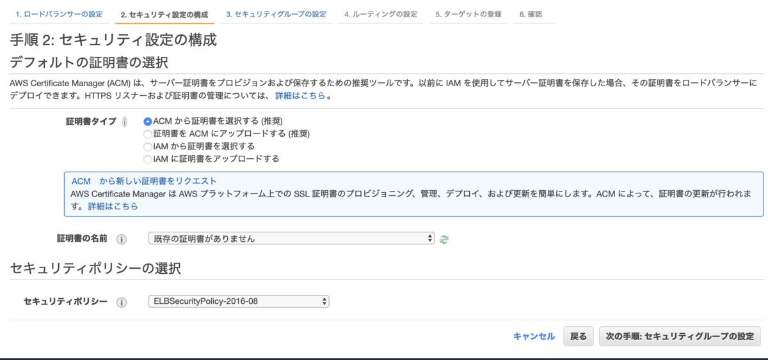The image size is (768, 360).
Task: Click the '証明書の名前' label
Action: point(82,239)
